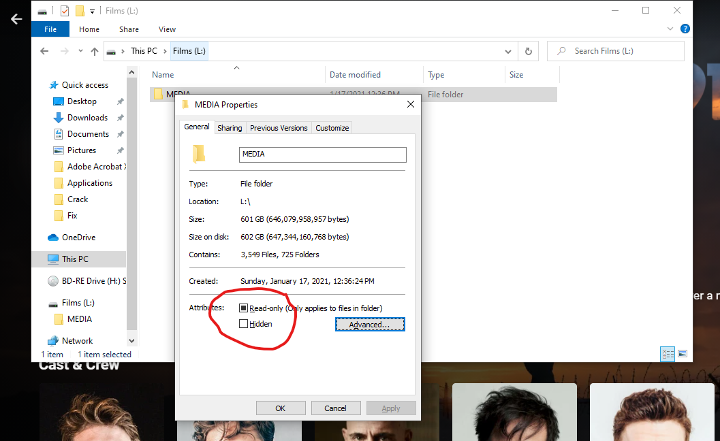
Task: Click Films (L:) breadcrumb in address bar
Action: click(x=189, y=51)
